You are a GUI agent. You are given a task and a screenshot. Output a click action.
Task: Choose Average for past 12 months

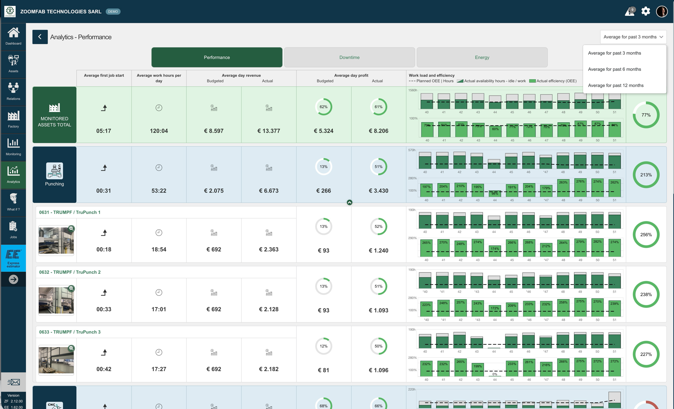(x=615, y=85)
